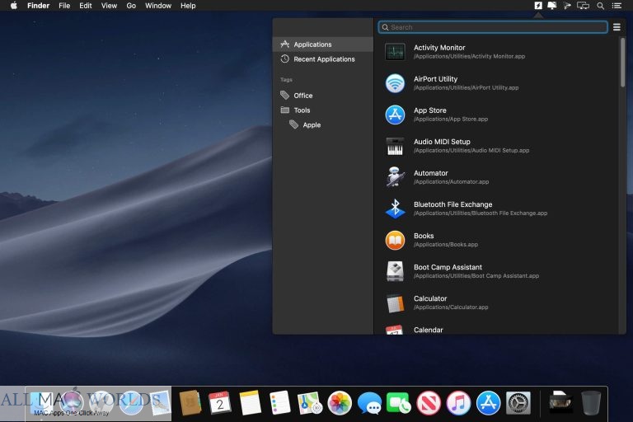This screenshot has width=633, height=422.
Task: Open the screen mirroring displays menu icon
Action: (583, 6)
